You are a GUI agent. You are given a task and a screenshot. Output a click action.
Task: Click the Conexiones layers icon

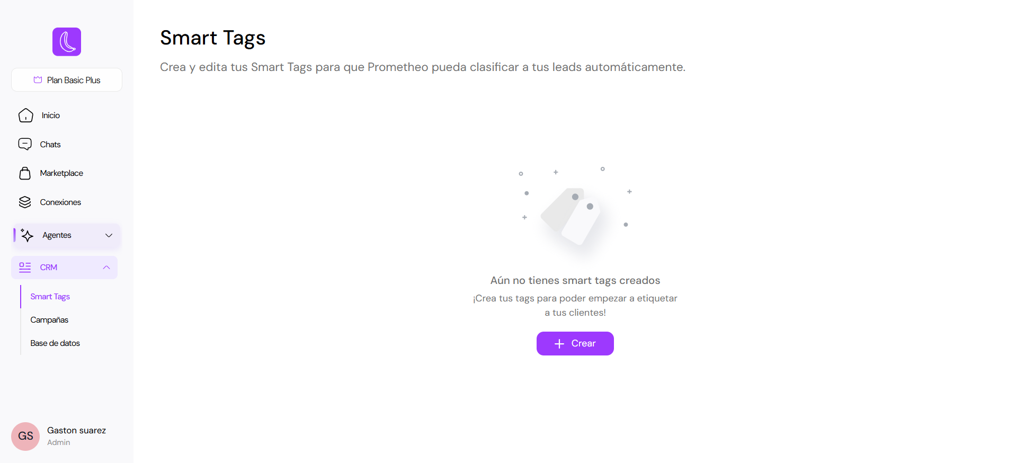coord(25,202)
